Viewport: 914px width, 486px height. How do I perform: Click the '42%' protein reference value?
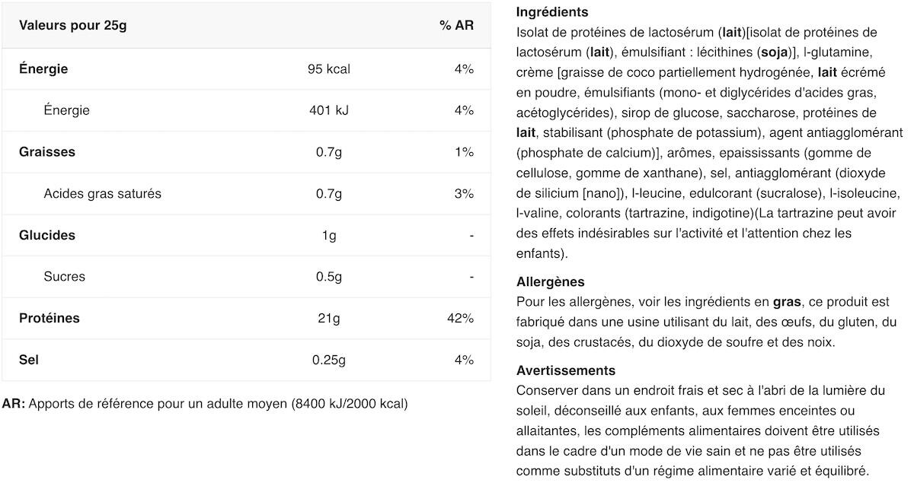460,318
